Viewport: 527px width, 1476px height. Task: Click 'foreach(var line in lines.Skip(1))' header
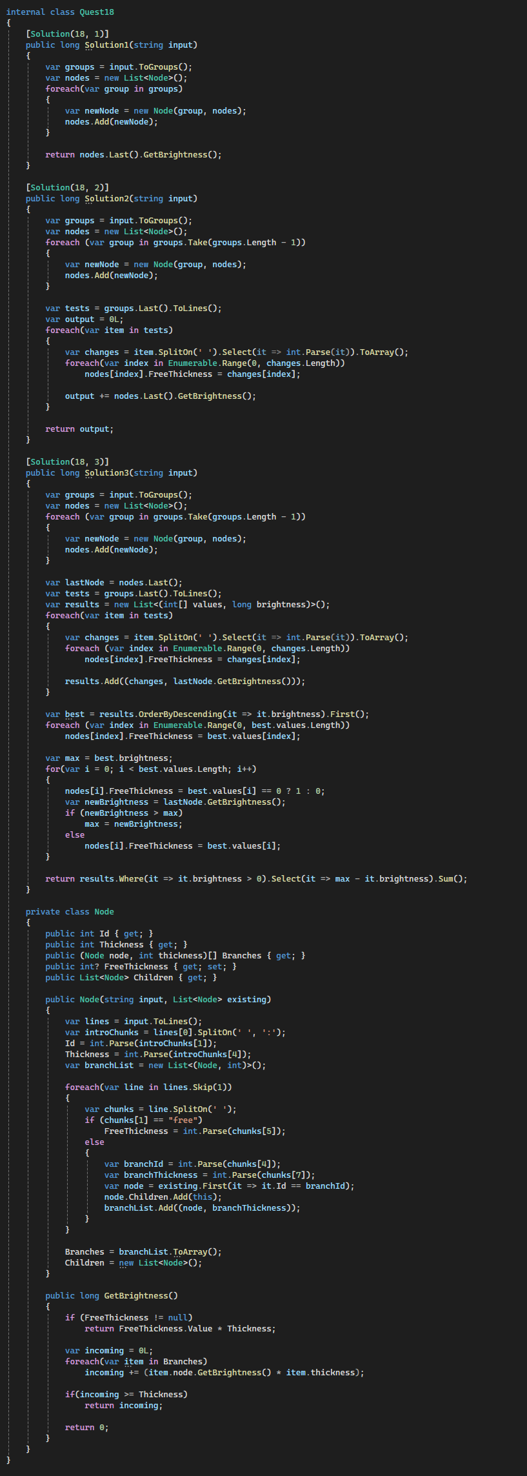(x=148, y=1087)
